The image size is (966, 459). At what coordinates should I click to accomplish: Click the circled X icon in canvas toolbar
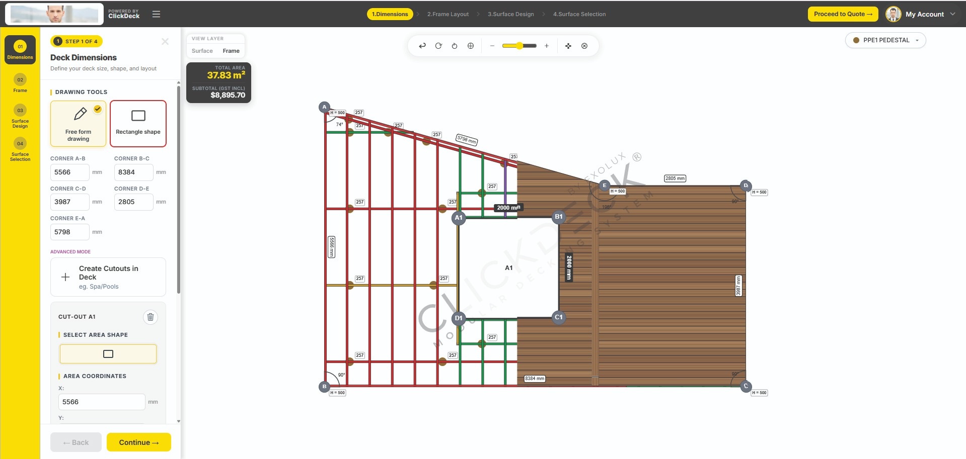click(584, 46)
